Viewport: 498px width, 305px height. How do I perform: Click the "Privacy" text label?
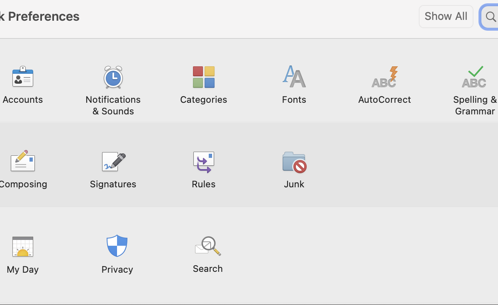coord(117,269)
